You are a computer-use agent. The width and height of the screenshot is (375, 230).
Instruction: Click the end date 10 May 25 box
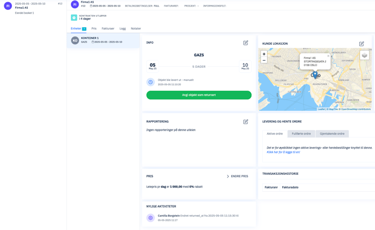(x=245, y=66)
